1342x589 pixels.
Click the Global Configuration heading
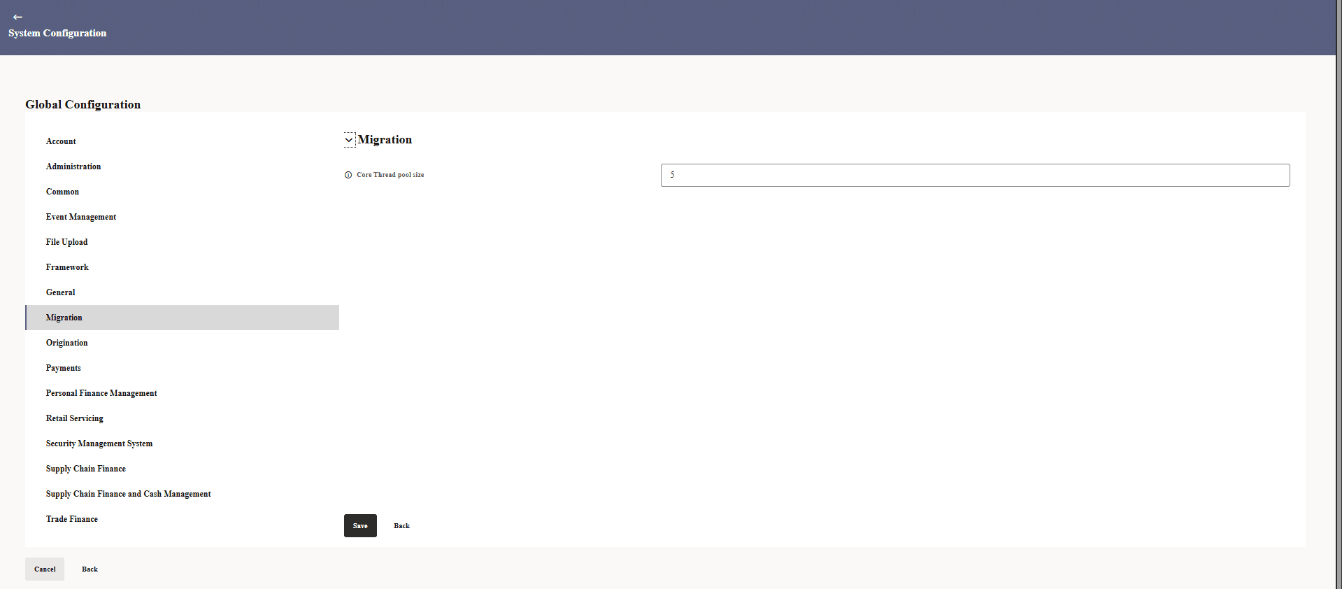83,104
